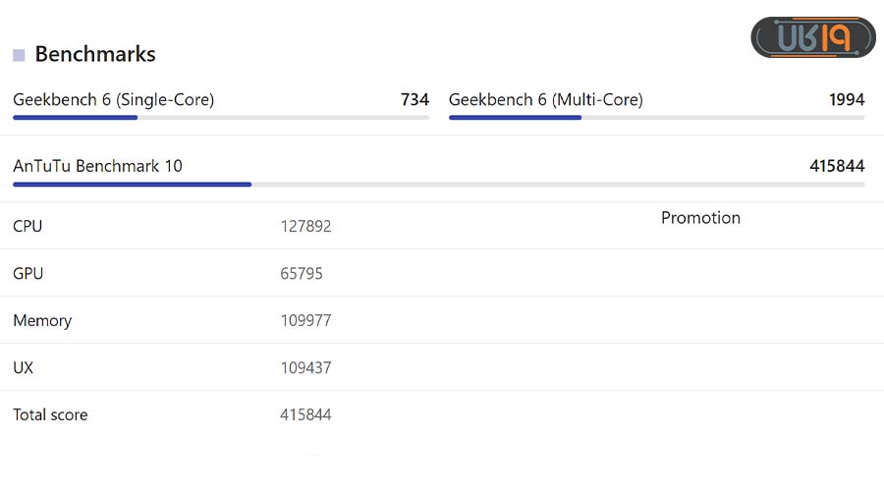Click the Geekbench 6 (Multi-Core) label
The height and width of the screenshot is (491, 884).
coord(545,99)
